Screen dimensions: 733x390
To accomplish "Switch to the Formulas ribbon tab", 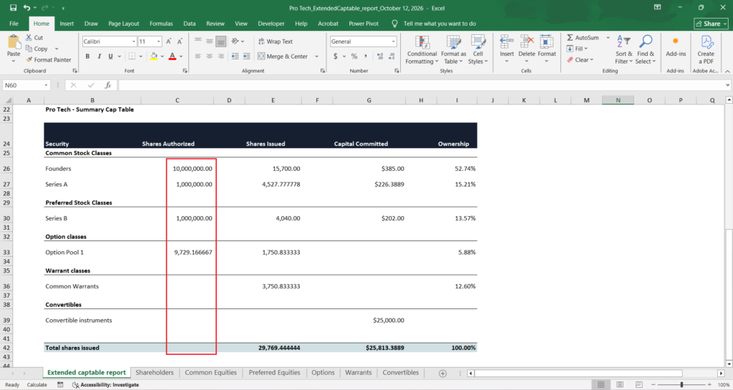I will point(161,24).
